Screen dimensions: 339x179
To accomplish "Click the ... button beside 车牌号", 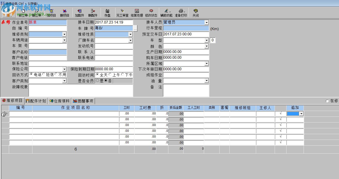I will pos(135,28).
